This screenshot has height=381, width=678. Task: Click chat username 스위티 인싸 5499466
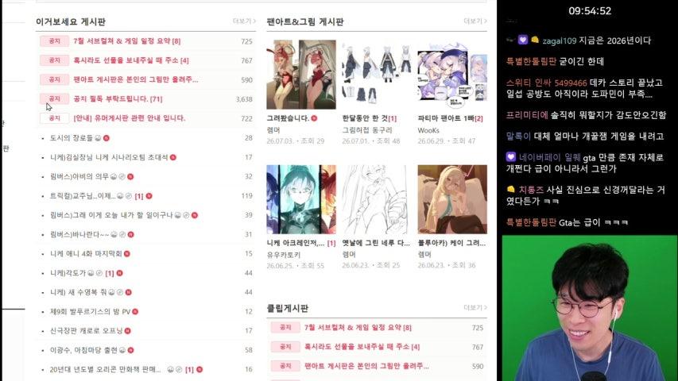pyautogui.click(x=547, y=83)
